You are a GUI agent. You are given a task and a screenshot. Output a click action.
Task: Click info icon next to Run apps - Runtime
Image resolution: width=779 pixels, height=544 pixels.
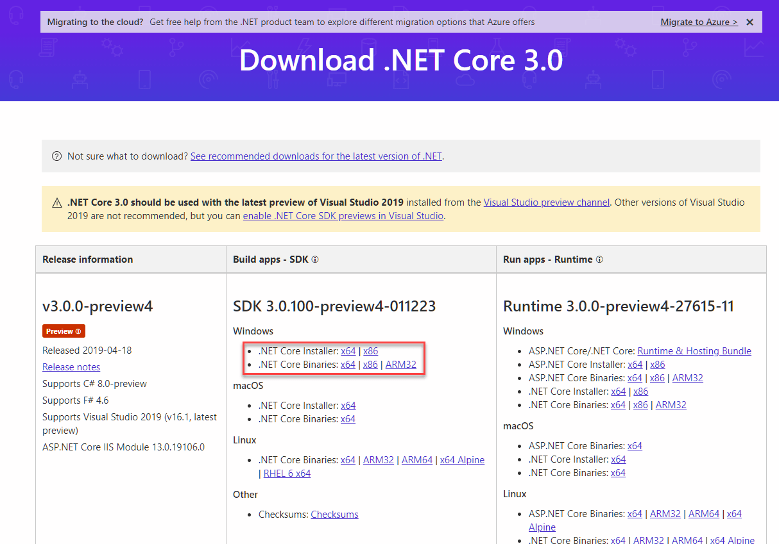click(x=599, y=260)
